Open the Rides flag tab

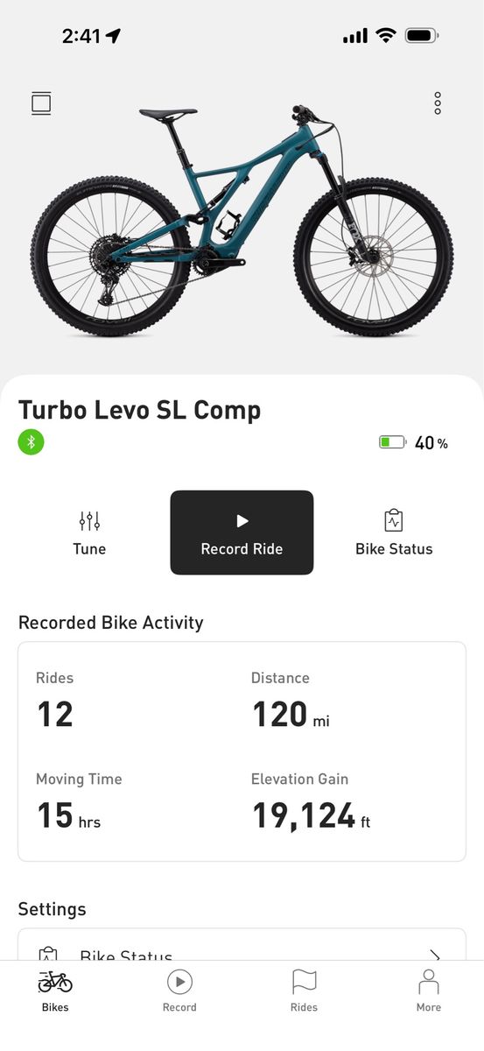[304, 991]
